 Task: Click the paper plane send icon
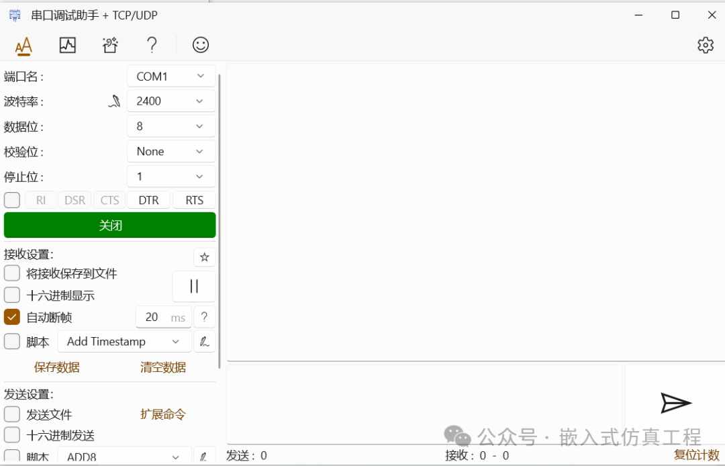675,403
